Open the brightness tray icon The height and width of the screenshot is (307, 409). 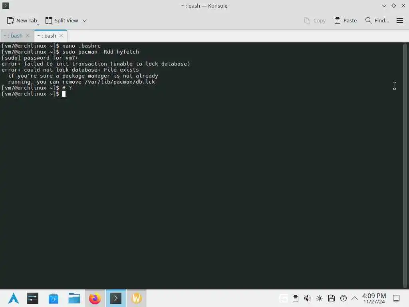click(319, 298)
